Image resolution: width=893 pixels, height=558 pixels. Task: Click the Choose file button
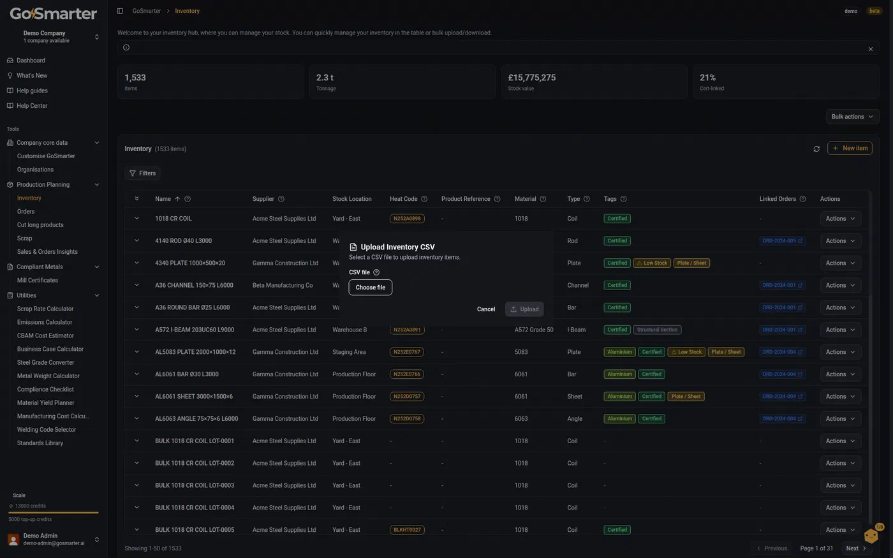tap(371, 288)
